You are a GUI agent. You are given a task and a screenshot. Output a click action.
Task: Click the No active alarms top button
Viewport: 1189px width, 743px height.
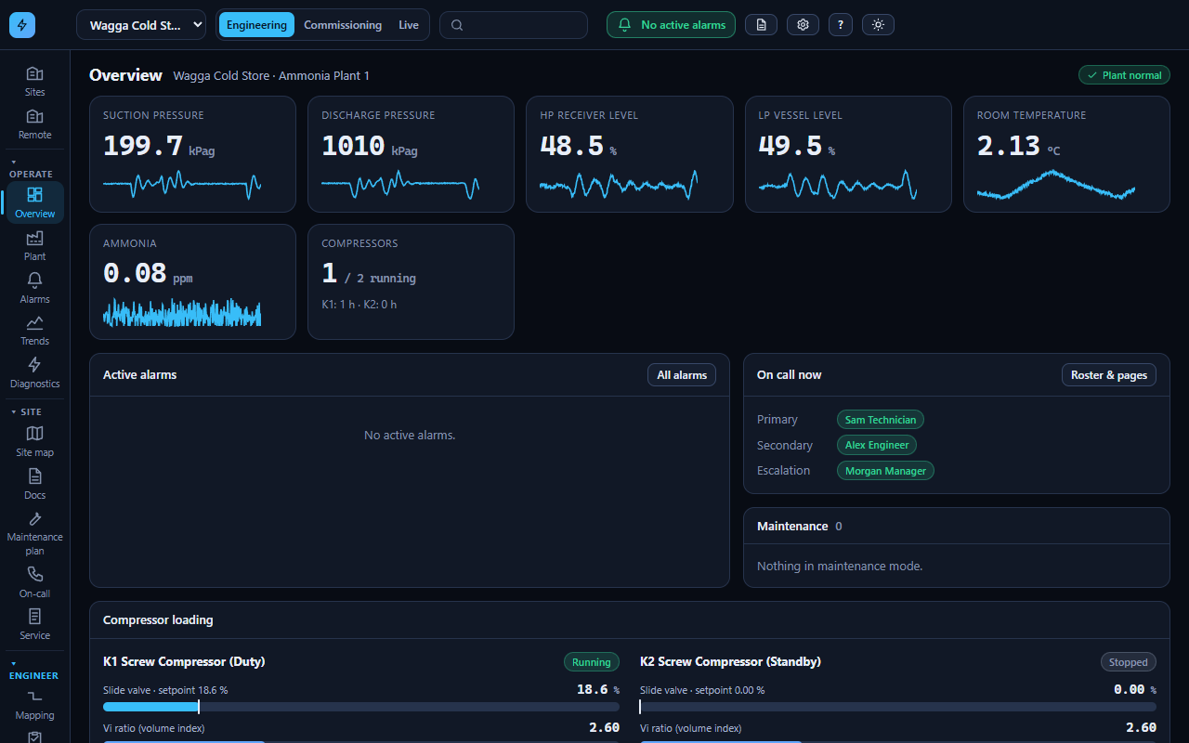pos(671,25)
